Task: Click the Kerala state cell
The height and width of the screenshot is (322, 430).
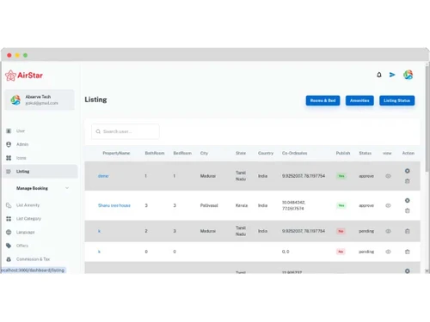Action: [242, 205]
